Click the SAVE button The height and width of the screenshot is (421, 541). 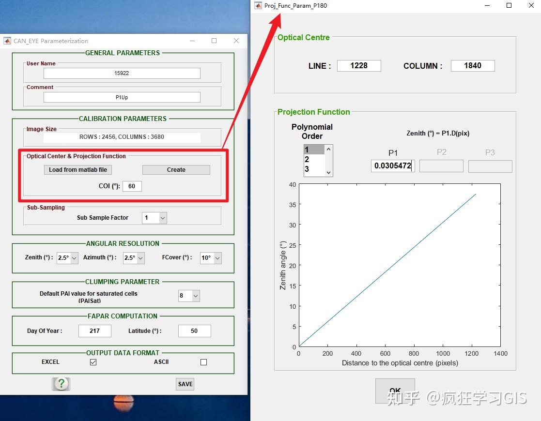185,384
